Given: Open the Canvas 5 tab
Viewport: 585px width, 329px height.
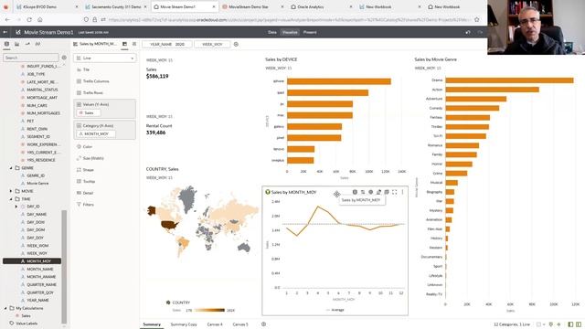Looking at the screenshot, I should pos(240,324).
